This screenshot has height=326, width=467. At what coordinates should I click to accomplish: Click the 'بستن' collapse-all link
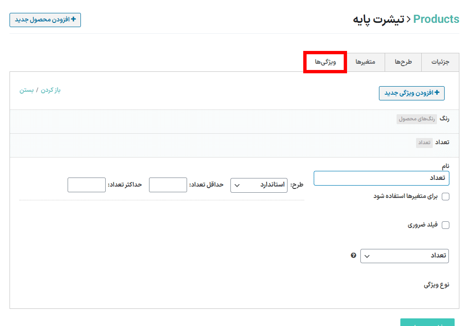26,90
